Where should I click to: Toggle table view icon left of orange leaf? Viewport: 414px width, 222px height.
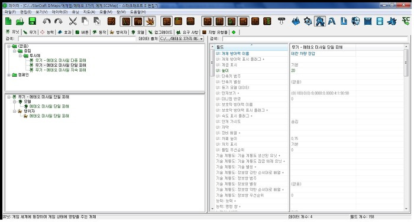[x=138, y=21]
